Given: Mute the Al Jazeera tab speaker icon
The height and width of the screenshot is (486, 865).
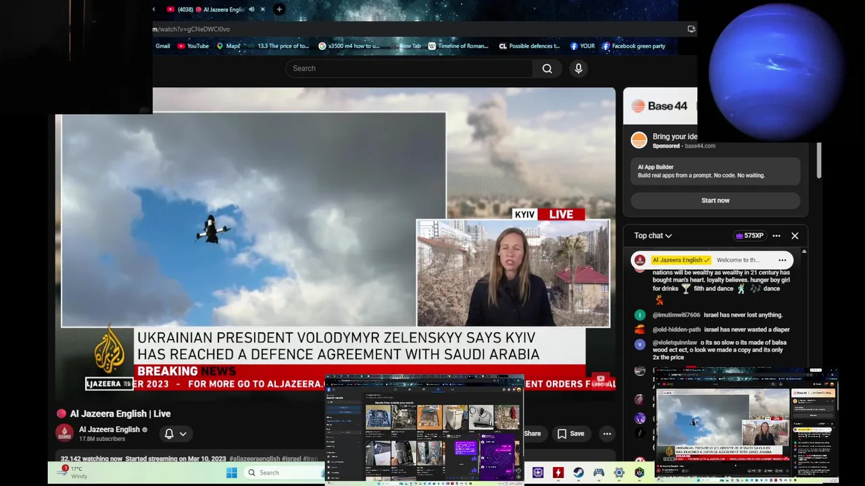Looking at the screenshot, I should coord(251,9).
